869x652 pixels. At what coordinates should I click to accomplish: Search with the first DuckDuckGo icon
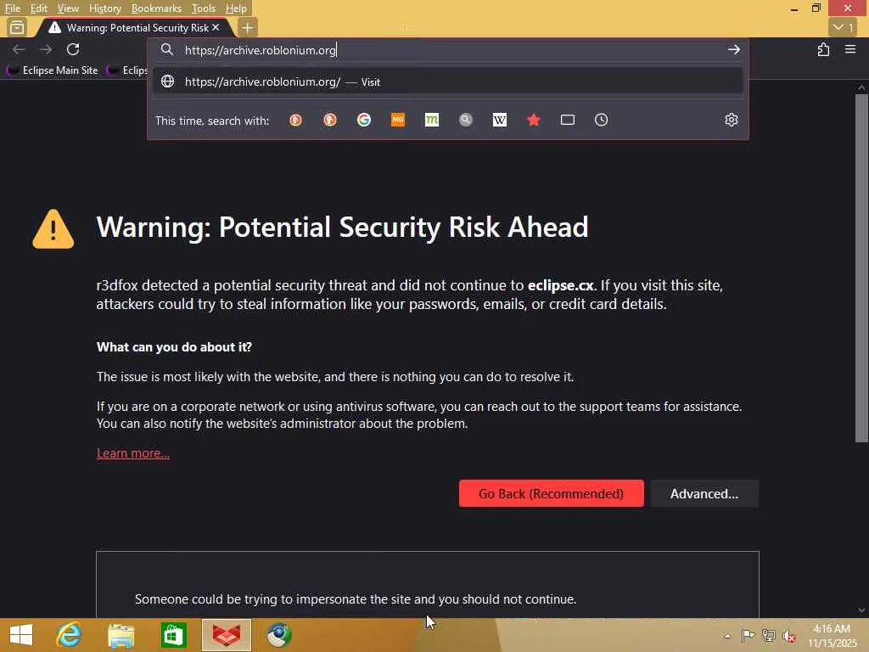tap(296, 120)
